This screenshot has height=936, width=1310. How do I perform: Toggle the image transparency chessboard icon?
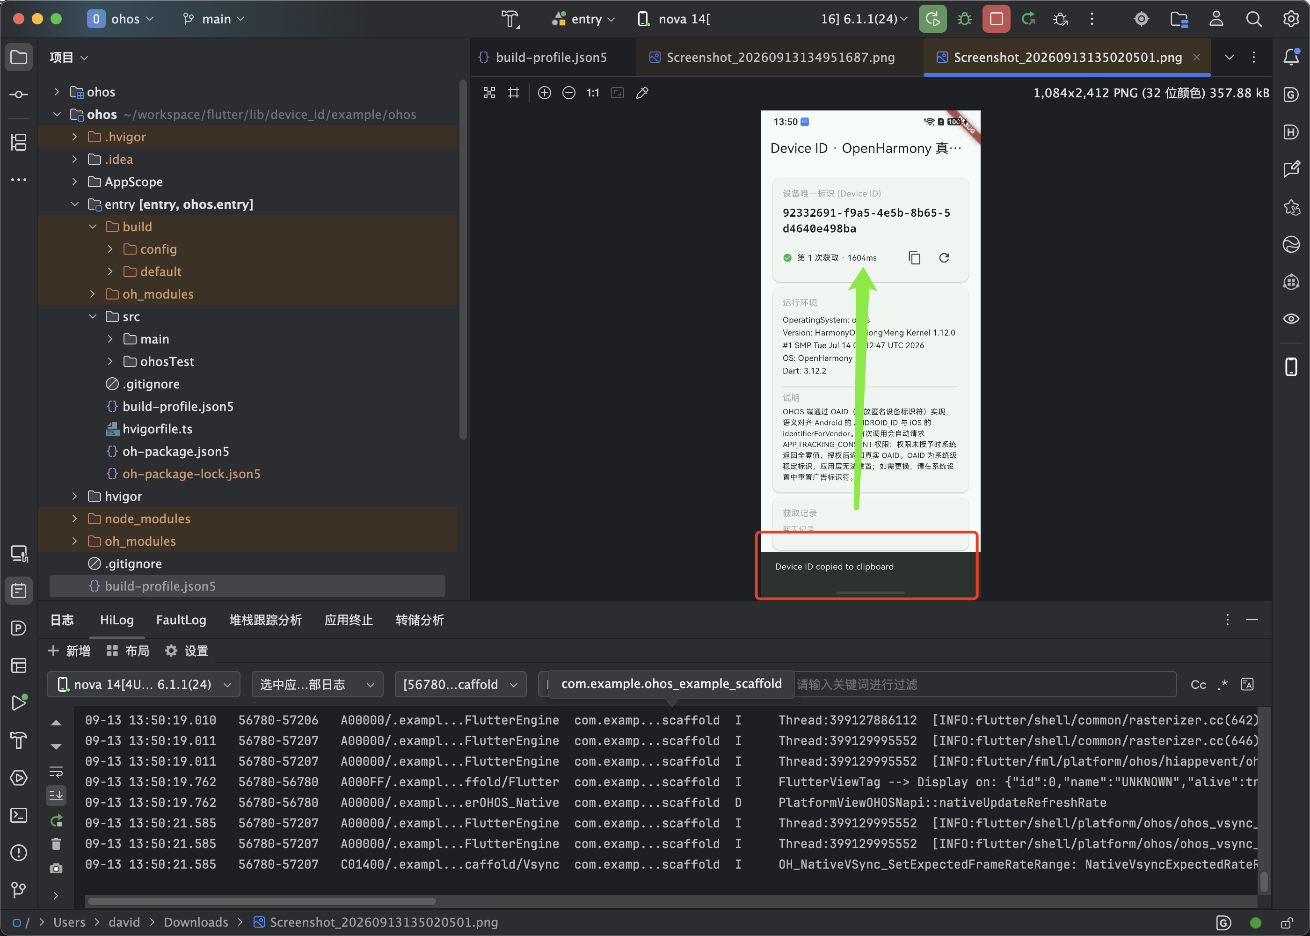(x=489, y=93)
